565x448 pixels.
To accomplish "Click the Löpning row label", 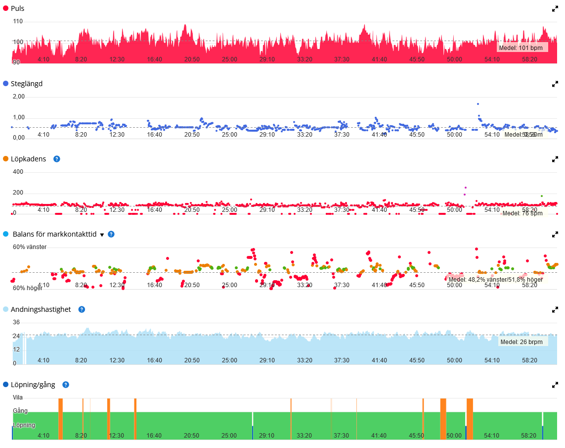I will pyautogui.click(x=24, y=425).
